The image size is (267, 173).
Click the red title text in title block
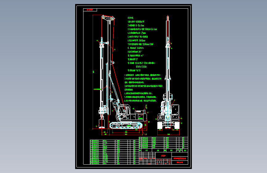pos(180,159)
